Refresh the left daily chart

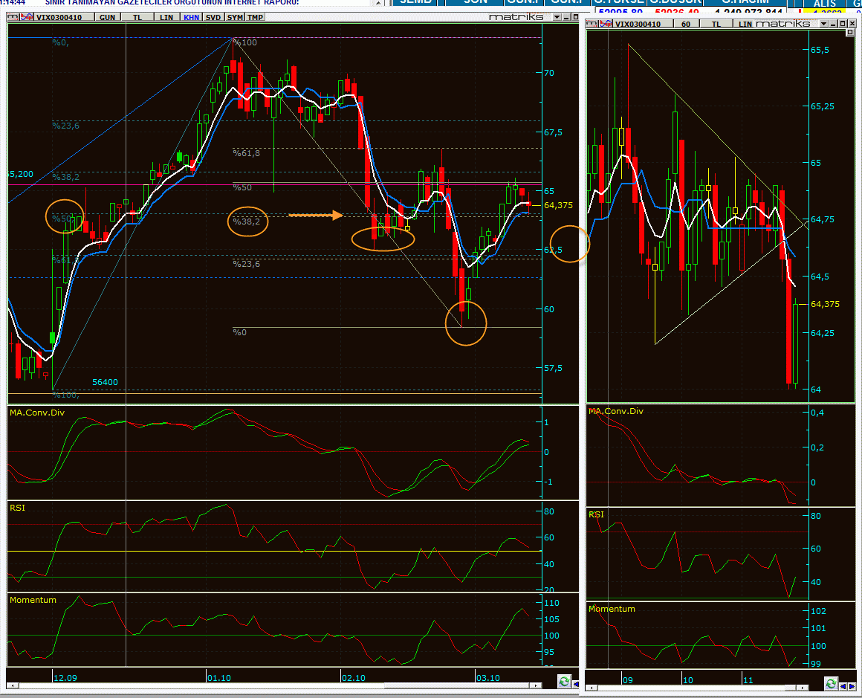pyautogui.click(x=564, y=682)
